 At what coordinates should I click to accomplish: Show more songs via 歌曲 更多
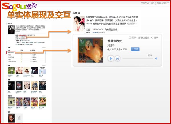pyautogui.click(x=44, y=47)
